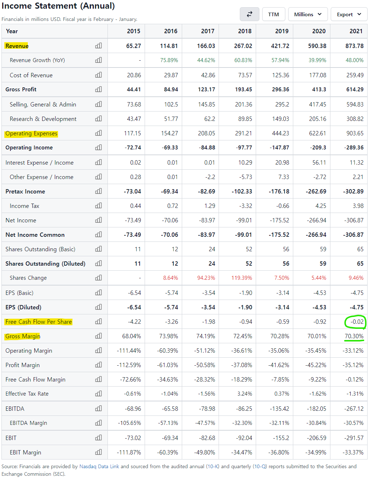Click the Free Cash Flow Per Share label

tap(39, 322)
